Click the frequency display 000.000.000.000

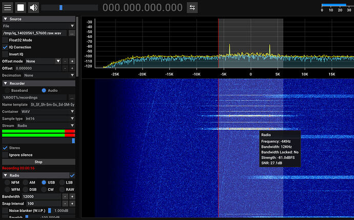(x=143, y=8)
